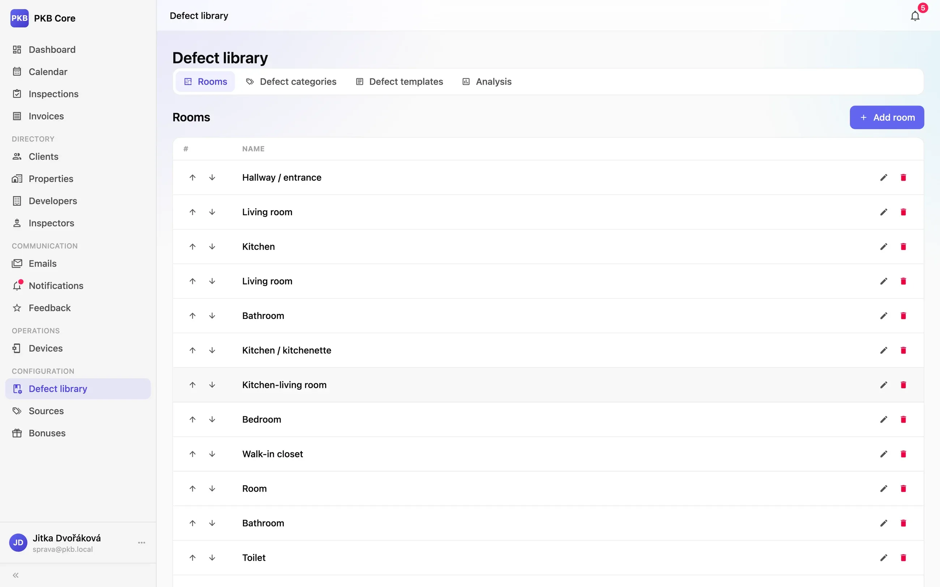Delete the Kitchen / kitchenette room
The image size is (940, 587).
(x=903, y=350)
